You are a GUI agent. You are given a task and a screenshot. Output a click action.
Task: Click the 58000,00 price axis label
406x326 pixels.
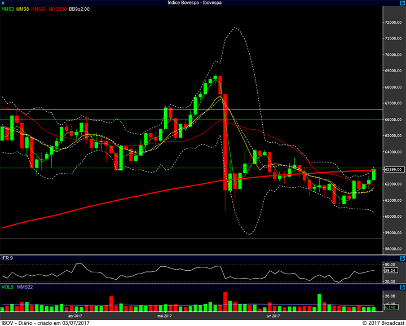pos(394,249)
